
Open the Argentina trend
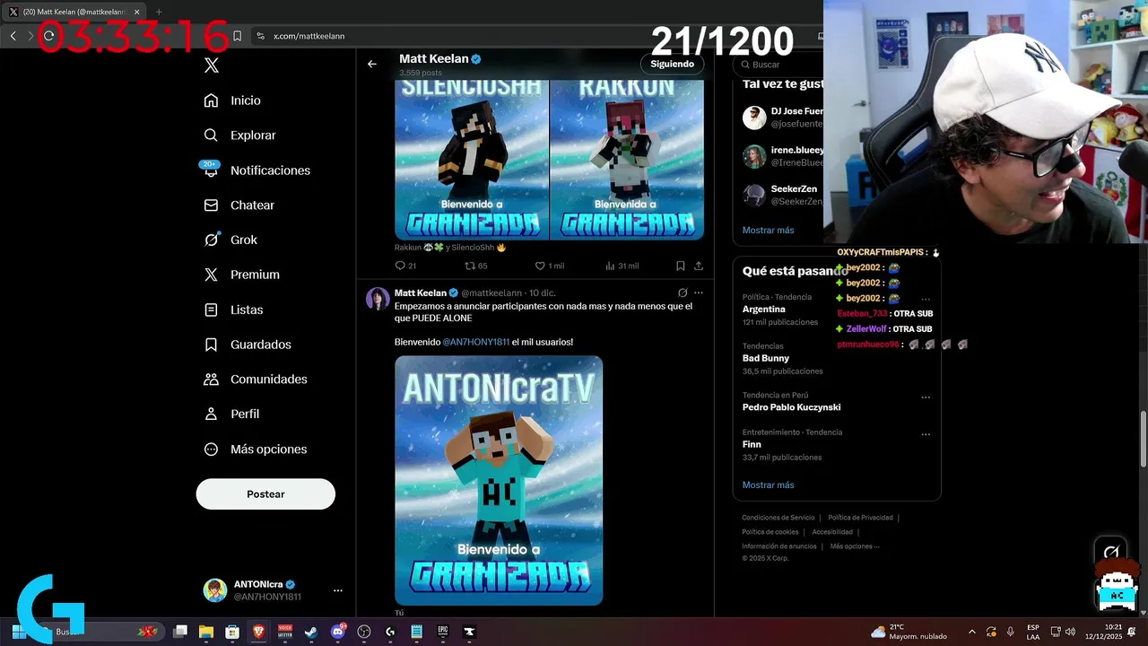764,310
